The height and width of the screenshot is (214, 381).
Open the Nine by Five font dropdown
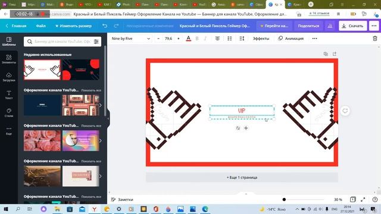point(131,39)
